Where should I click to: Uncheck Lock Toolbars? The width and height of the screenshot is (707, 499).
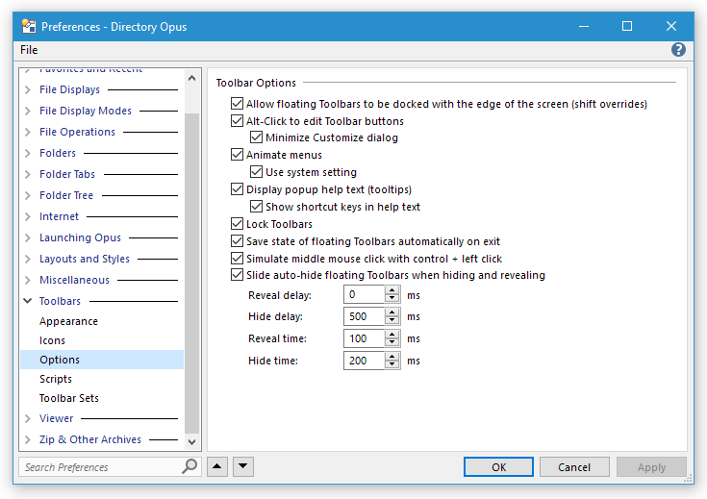(x=237, y=224)
